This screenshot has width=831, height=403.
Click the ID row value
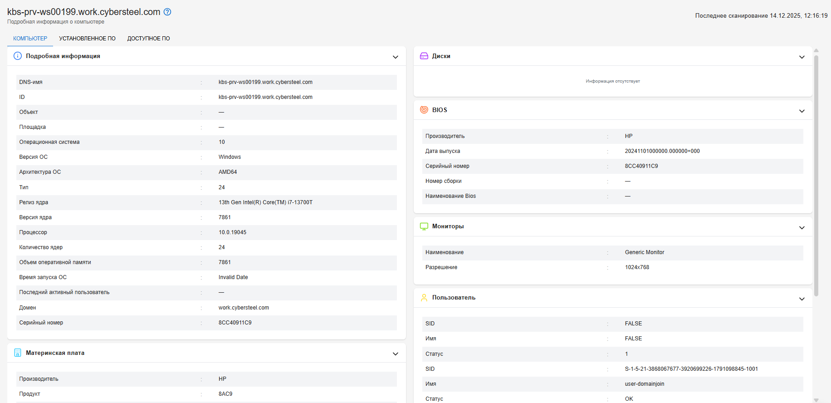[x=265, y=97]
